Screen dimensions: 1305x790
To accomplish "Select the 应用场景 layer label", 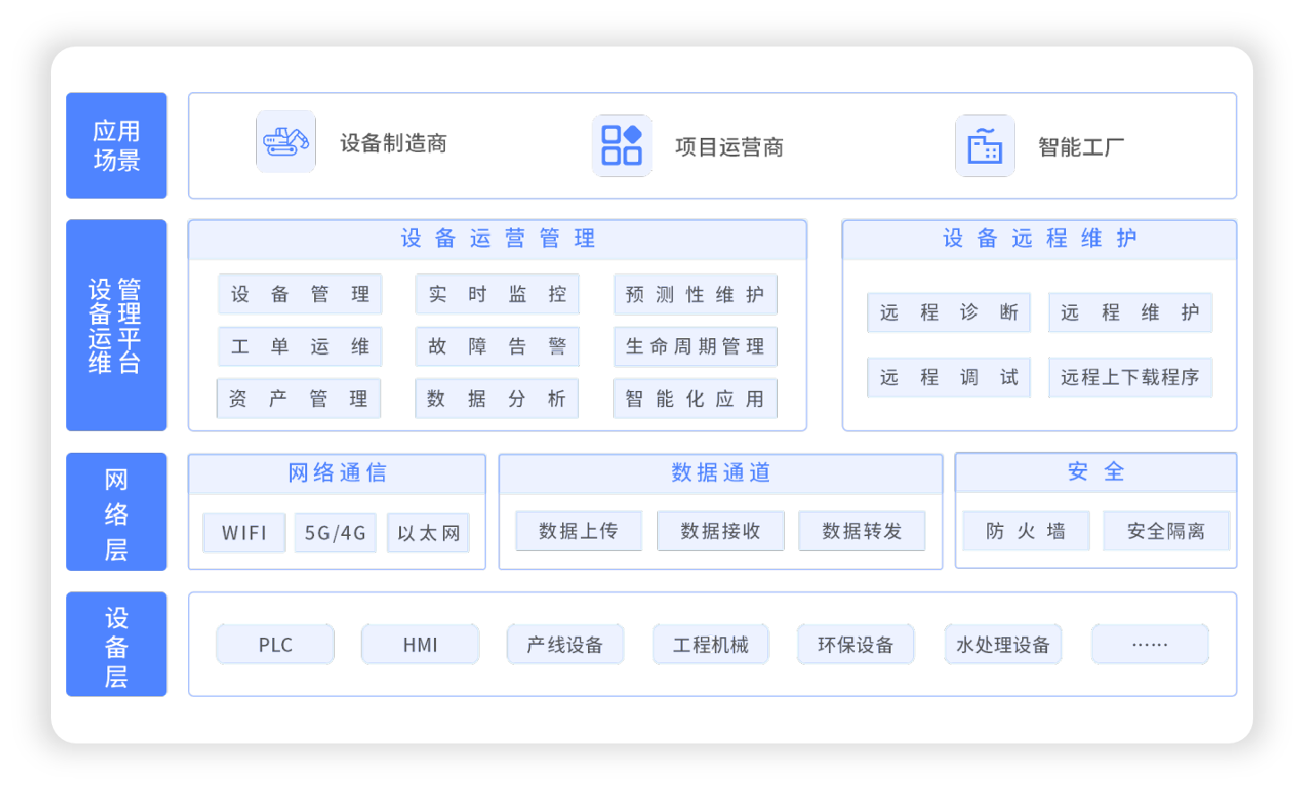I will [x=116, y=146].
